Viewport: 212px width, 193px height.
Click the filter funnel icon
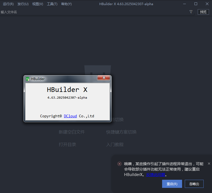(x=191, y=12)
